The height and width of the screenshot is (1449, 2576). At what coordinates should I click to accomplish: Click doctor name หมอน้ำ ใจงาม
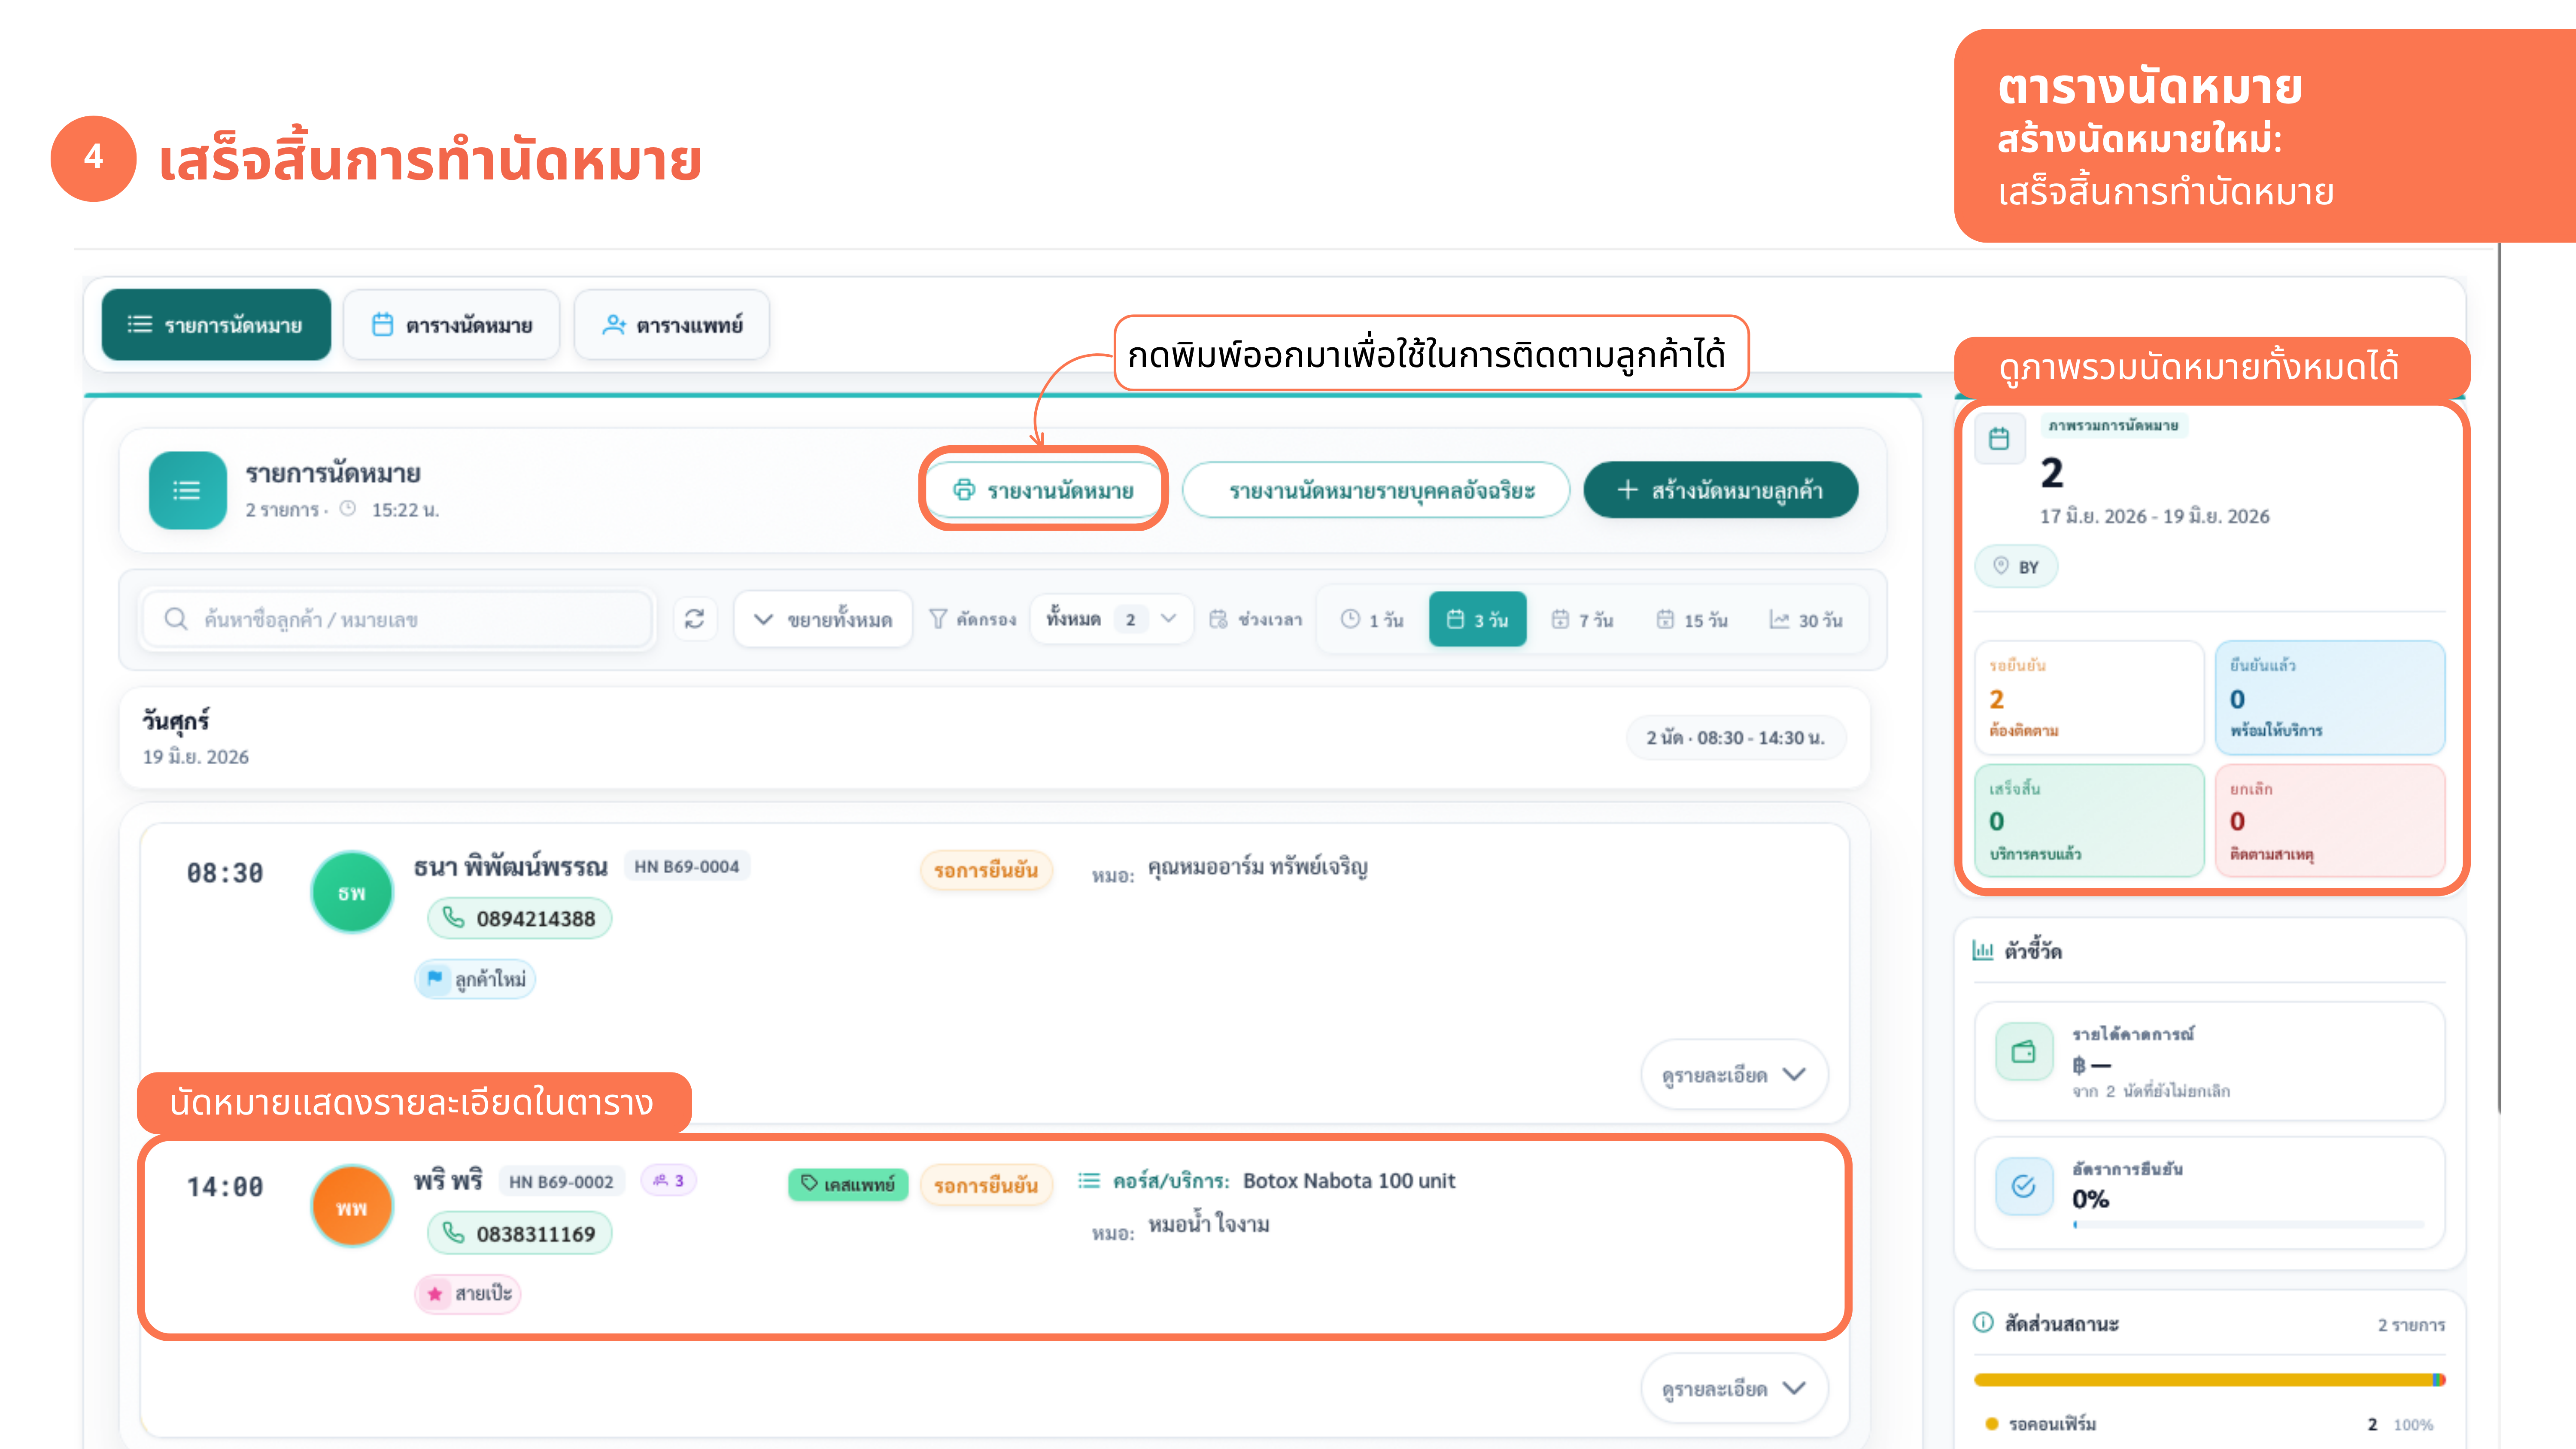[1208, 1225]
